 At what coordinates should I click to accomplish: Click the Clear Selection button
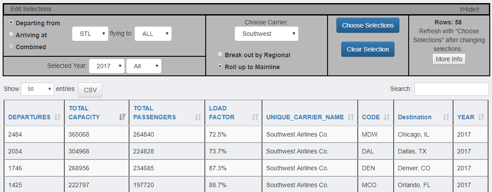pyautogui.click(x=368, y=49)
